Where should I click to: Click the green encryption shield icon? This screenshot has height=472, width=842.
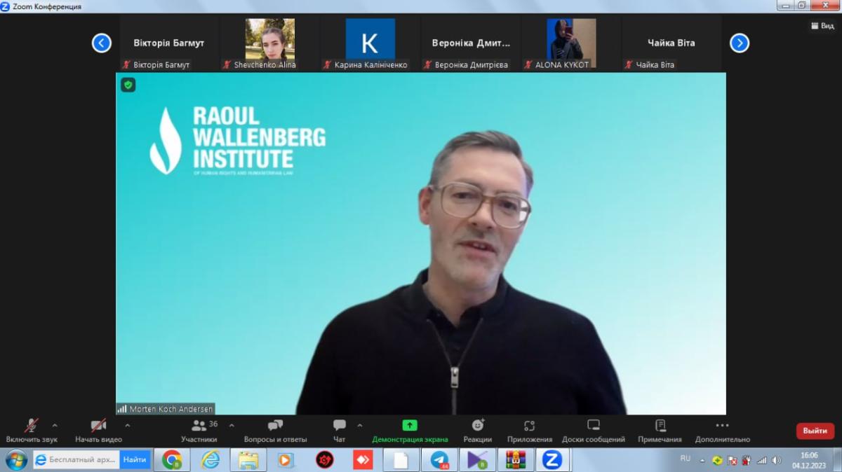coord(128,85)
